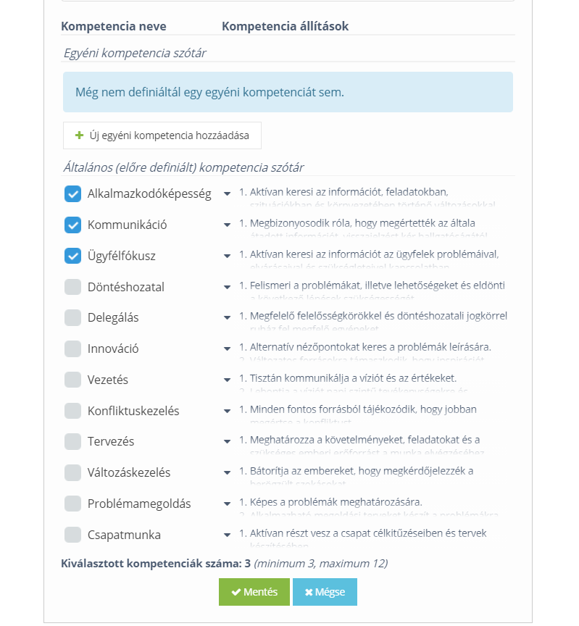
Task: Tick the Delegálás checkbox
Action: pos(72,317)
